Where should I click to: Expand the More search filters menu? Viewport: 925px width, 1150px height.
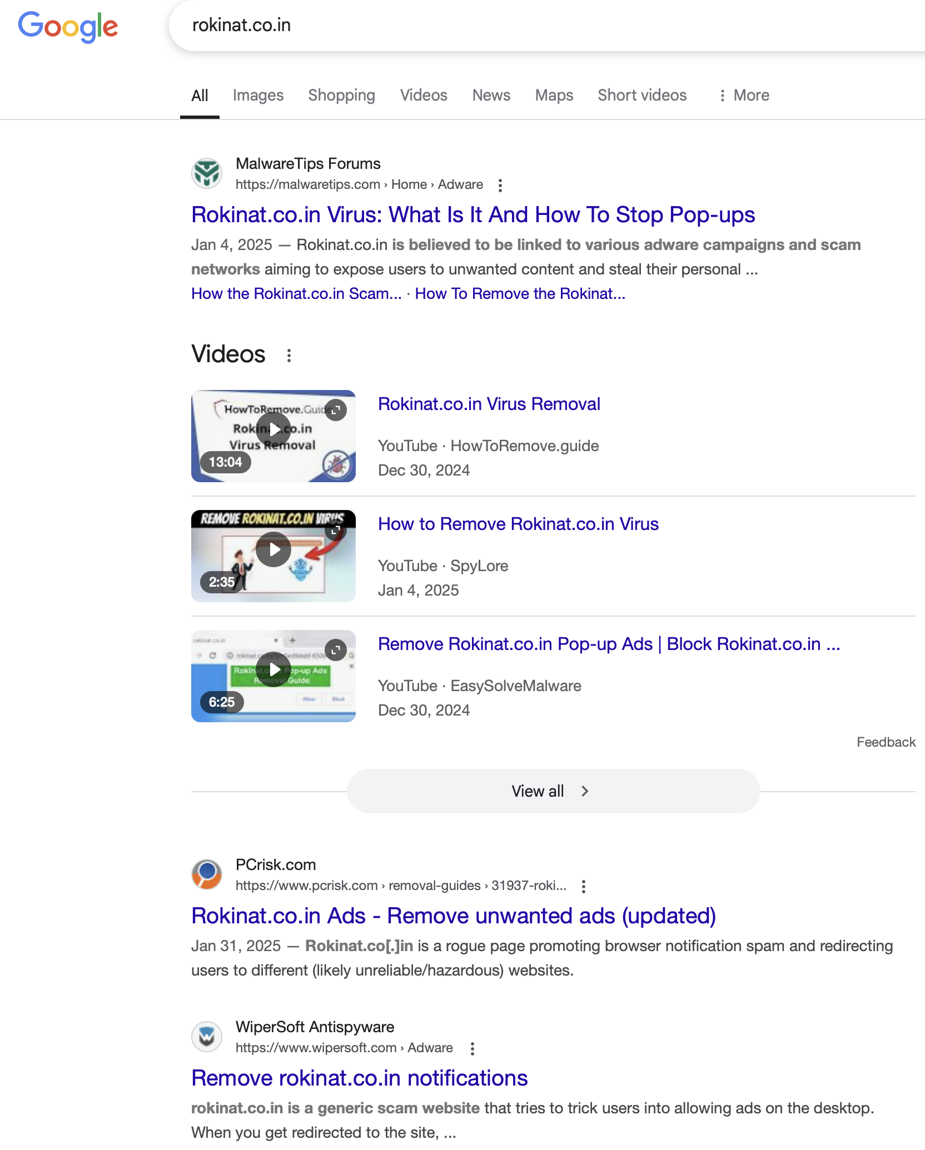pyautogui.click(x=744, y=96)
